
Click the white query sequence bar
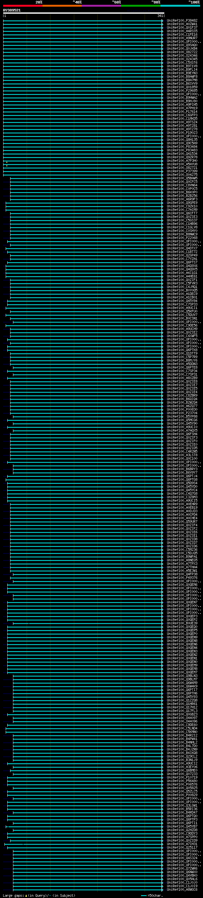[84, 13]
